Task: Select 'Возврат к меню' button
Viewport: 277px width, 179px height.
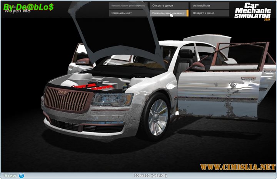Action: coord(210,13)
